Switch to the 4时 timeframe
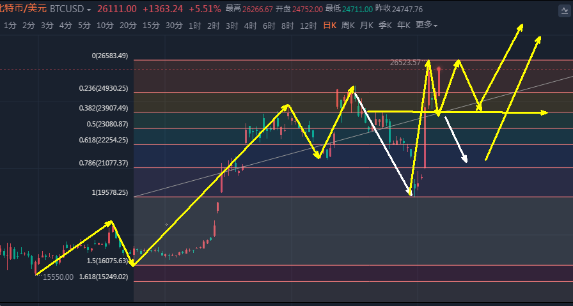Screen dimensions: 573x306 click(250, 26)
